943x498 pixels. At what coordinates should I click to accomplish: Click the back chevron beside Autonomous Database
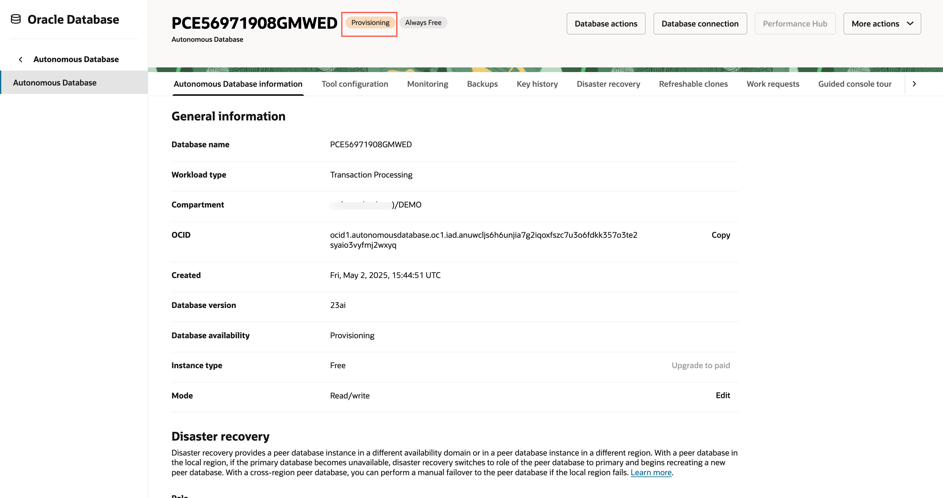click(x=21, y=59)
